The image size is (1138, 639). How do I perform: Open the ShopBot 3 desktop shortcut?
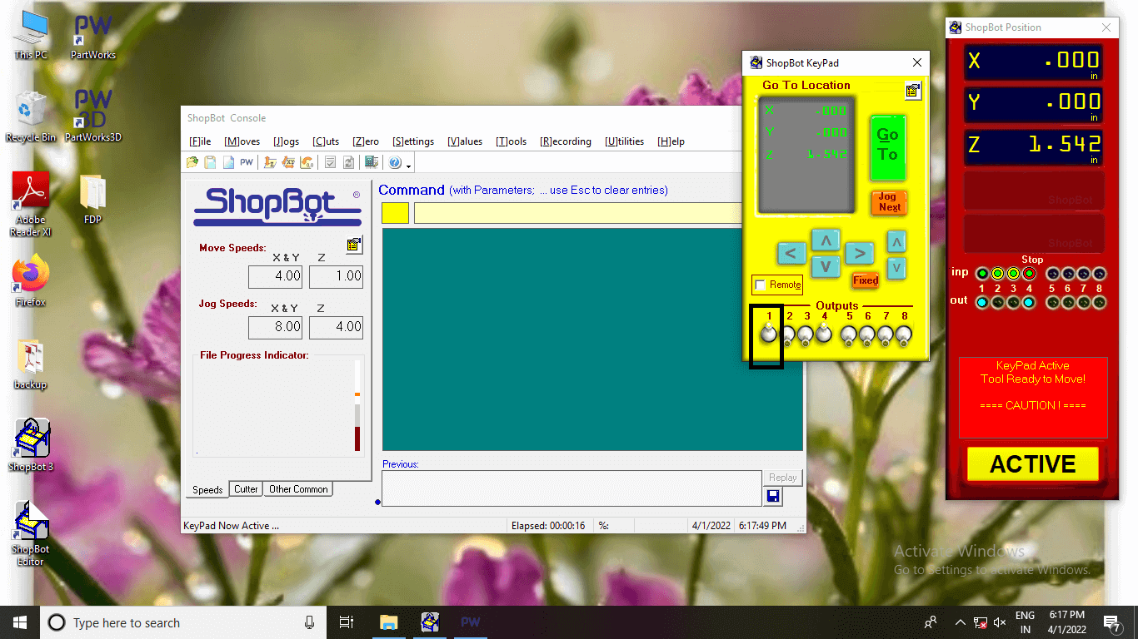tap(31, 444)
